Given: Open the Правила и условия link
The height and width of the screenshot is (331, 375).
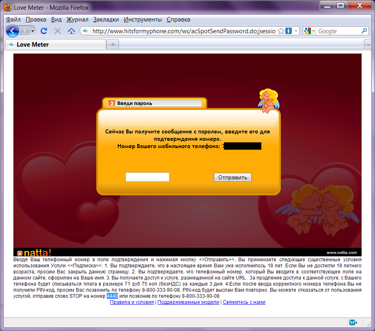Looking at the screenshot, I should pos(132,302).
